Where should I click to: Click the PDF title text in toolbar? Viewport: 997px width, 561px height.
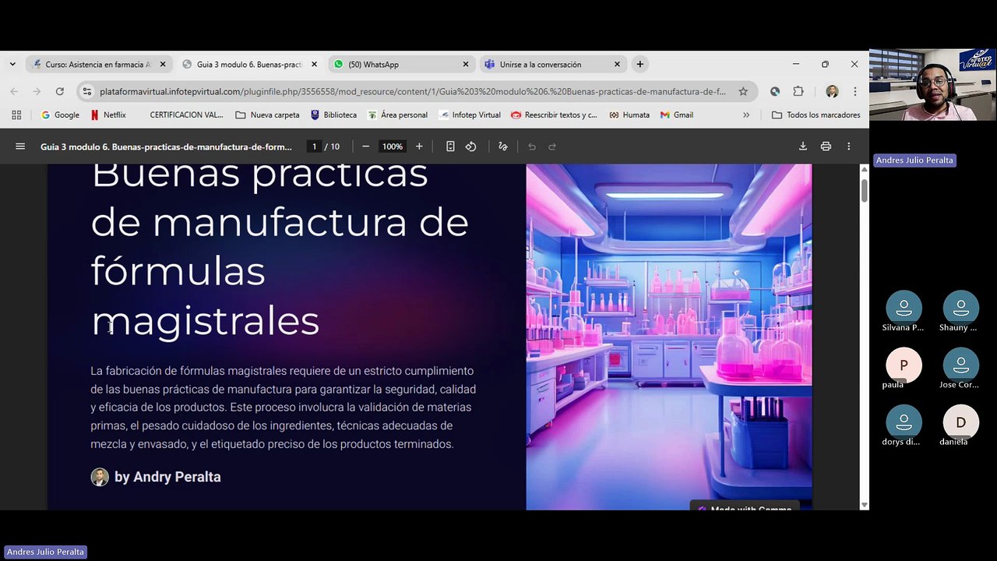[166, 146]
